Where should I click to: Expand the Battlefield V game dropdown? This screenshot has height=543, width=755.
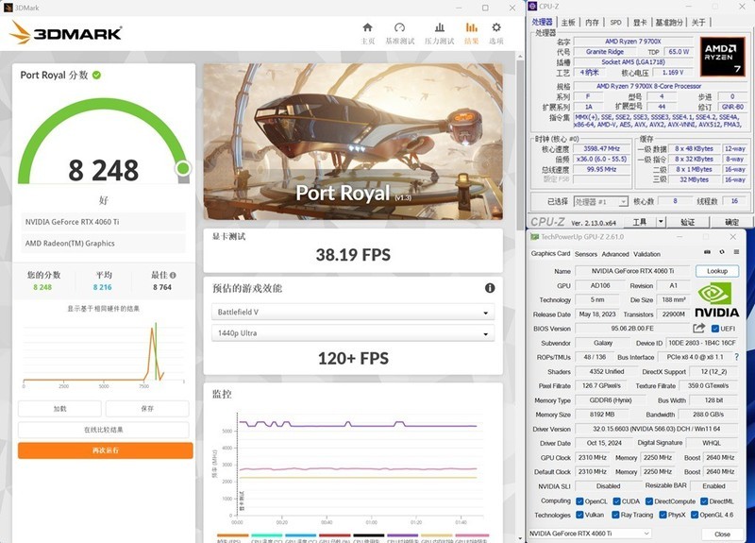pyautogui.click(x=349, y=313)
